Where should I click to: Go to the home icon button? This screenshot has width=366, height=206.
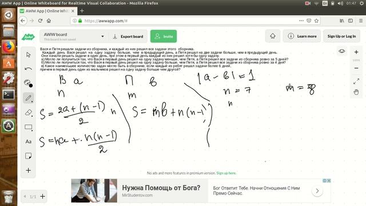point(273,36)
